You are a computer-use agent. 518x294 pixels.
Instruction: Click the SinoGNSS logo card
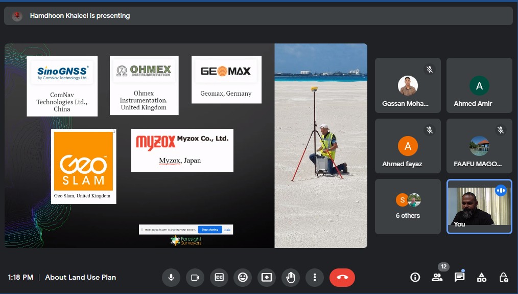click(x=62, y=86)
